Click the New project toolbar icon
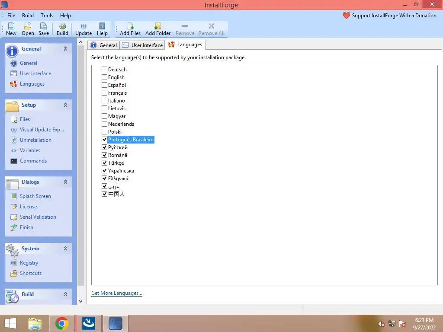The image size is (443, 332). 11,29
